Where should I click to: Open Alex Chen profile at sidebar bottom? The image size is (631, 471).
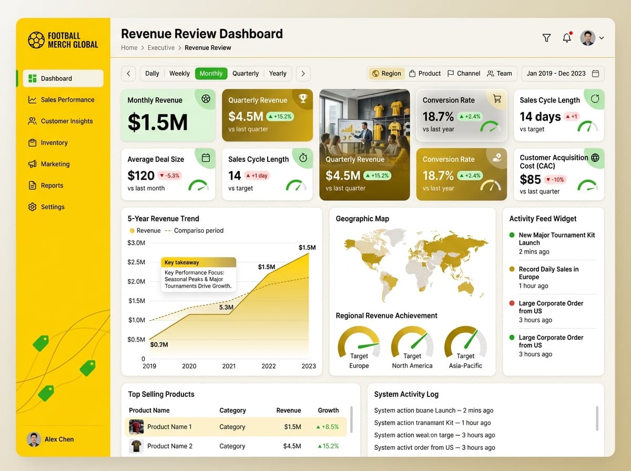click(50, 439)
